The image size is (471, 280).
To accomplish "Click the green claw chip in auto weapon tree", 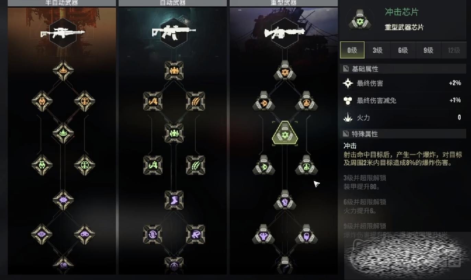I will click(x=195, y=165).
